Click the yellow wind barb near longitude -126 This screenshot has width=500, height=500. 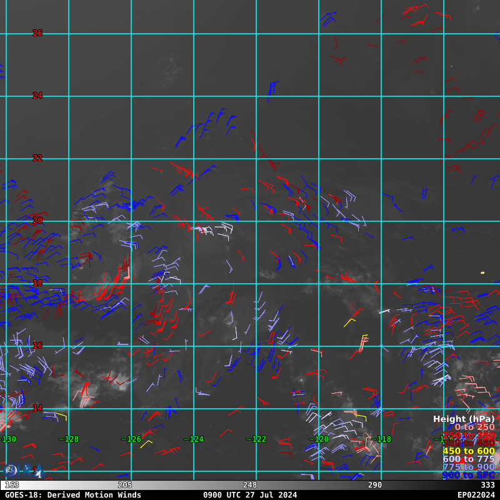[x=146, y=444]
